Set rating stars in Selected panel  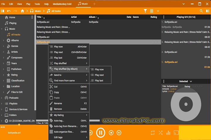[x=198, y=86]
